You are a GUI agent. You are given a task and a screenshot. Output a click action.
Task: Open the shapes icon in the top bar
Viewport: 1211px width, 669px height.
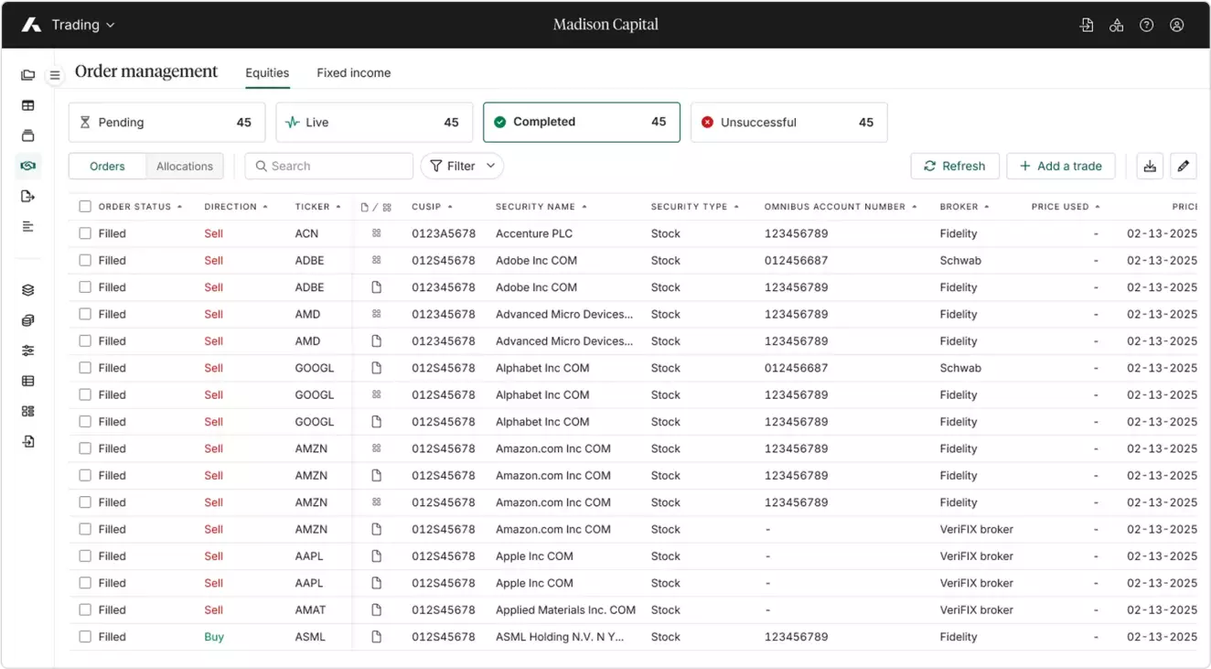(1117, 26)
